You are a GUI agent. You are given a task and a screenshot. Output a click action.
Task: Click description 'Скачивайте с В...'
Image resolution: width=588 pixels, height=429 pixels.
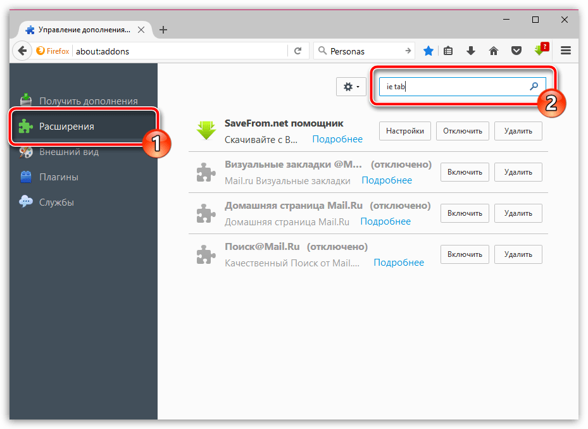[261, 140]
